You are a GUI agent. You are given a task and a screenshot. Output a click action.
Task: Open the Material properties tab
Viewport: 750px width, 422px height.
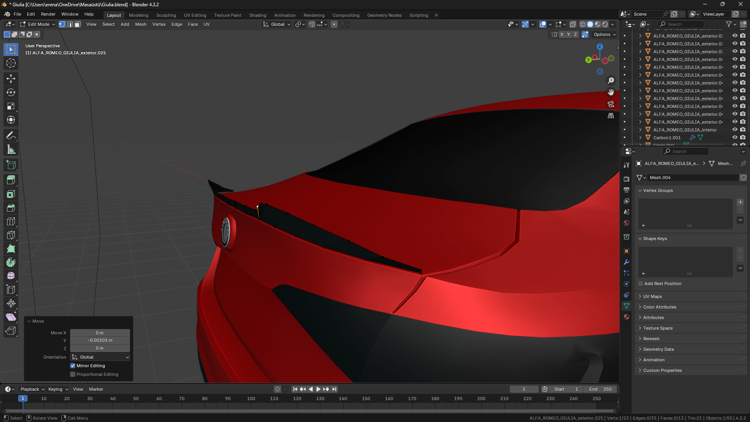[x=626, y=317]
